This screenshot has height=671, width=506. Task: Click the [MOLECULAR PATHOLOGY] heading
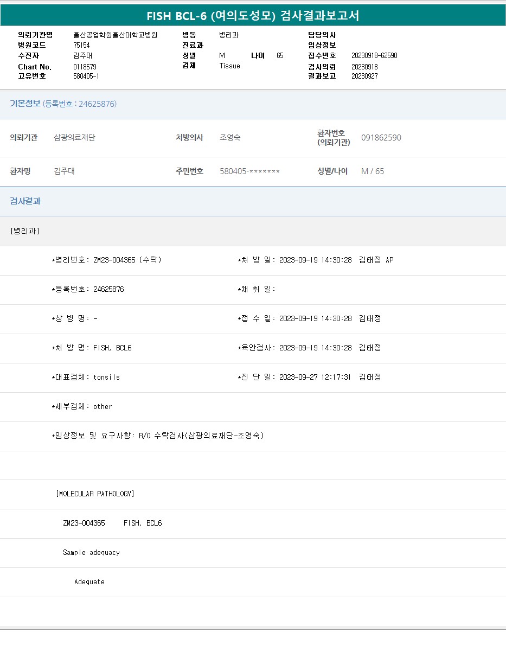(95, 494)
